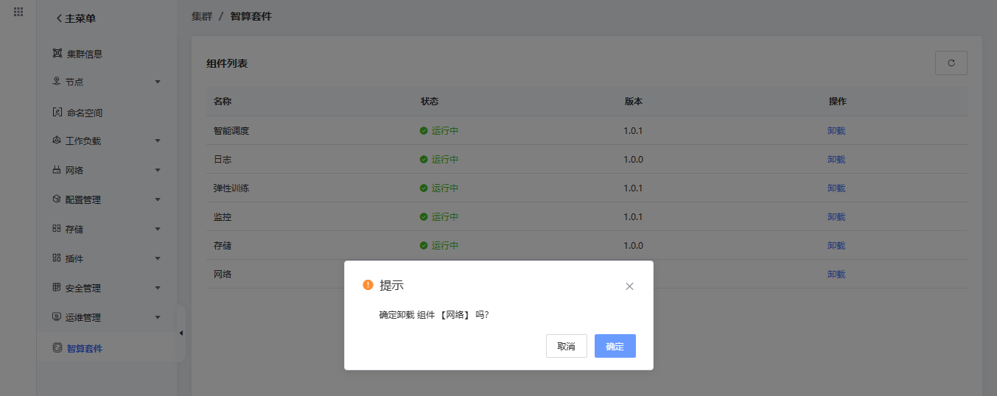
Task: Click the orange warning icon in dialog
Action: point(368,285)
